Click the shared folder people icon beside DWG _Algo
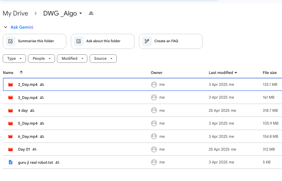Image resolution: width=282 pixels, height=181 pixels. (91, 14)
